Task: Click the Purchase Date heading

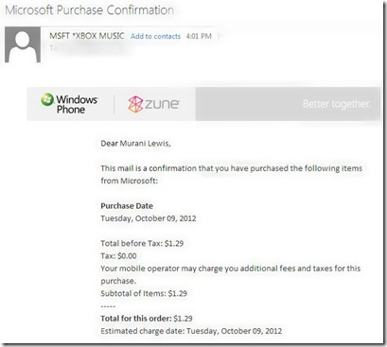Action: pos(127,206)
